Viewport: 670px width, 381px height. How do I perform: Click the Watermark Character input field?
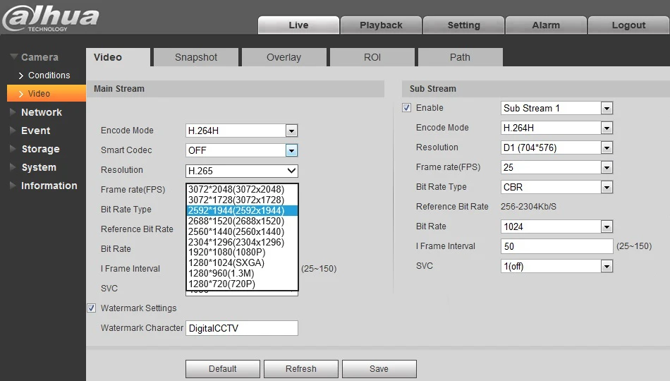[x=242, y=328]
